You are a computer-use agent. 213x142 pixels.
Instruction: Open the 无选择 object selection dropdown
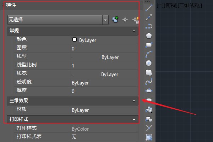[105, 20]
